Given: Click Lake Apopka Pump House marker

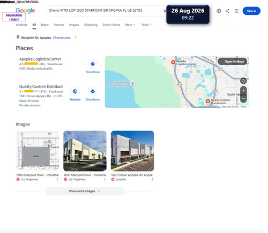Looking at the screenshot, I should pos(132,83).
